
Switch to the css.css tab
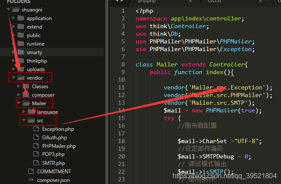click(214, 1)
